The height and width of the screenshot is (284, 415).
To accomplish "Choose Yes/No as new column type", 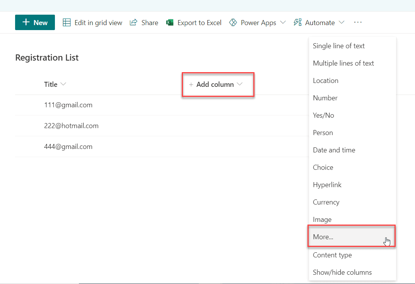I will click(323, 115).
